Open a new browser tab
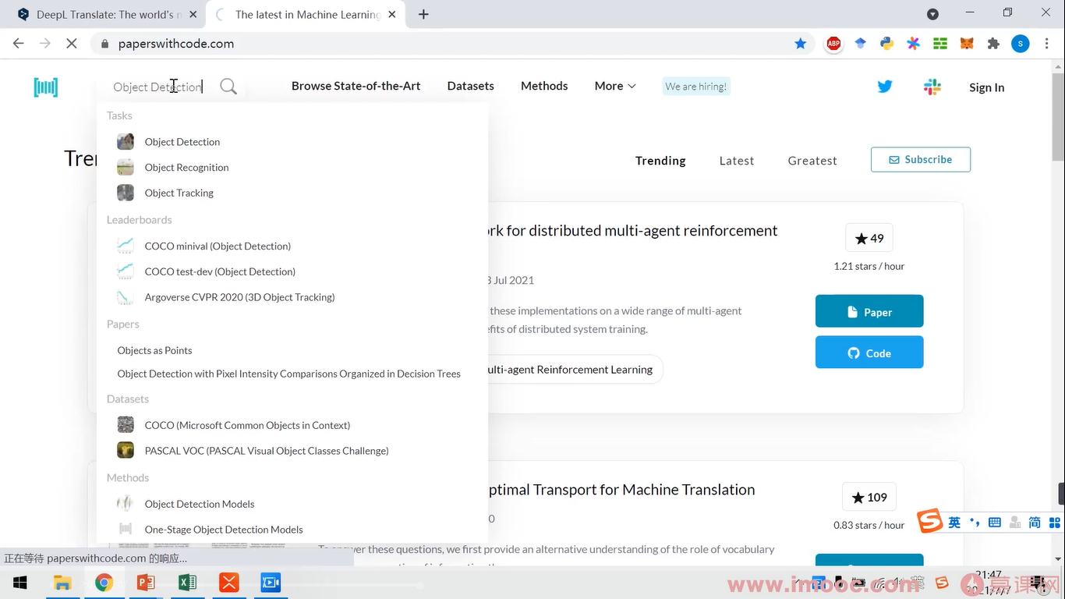Screen dimensions: 1065x599 pyautogui.click(x=423, y=14)
